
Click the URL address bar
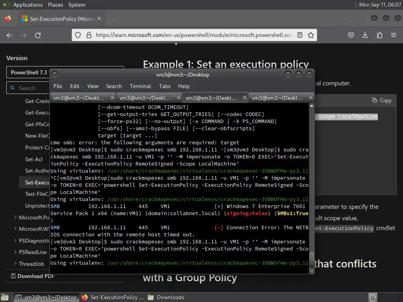click(x=194, y=35)
